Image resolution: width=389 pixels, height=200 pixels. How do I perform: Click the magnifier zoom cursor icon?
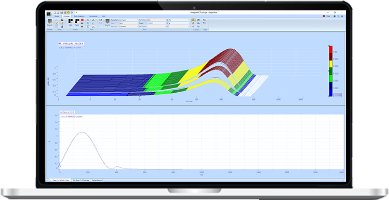click(193, 23)
